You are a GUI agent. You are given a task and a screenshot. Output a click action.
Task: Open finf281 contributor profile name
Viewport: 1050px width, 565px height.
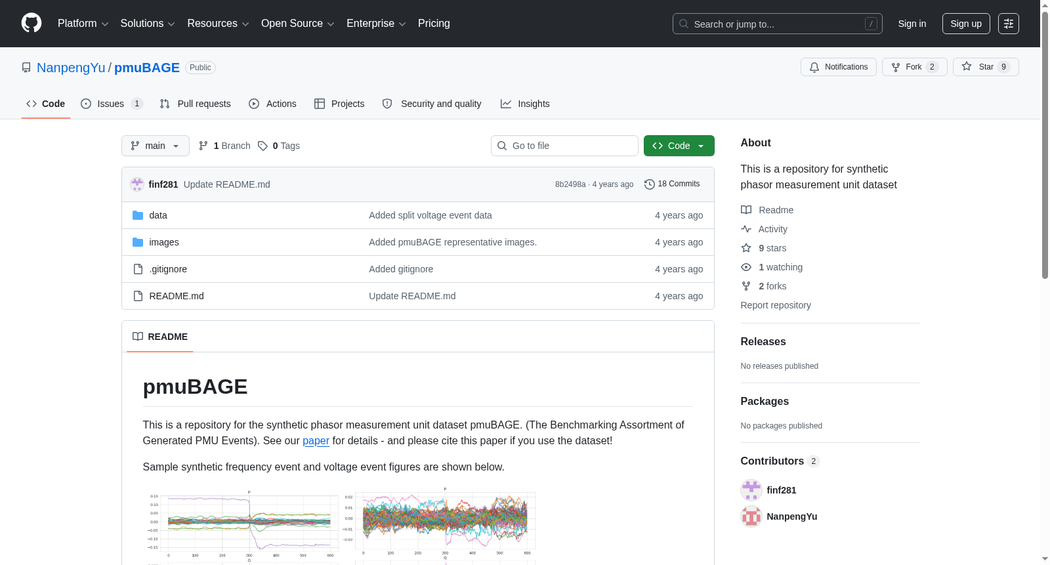782,490
